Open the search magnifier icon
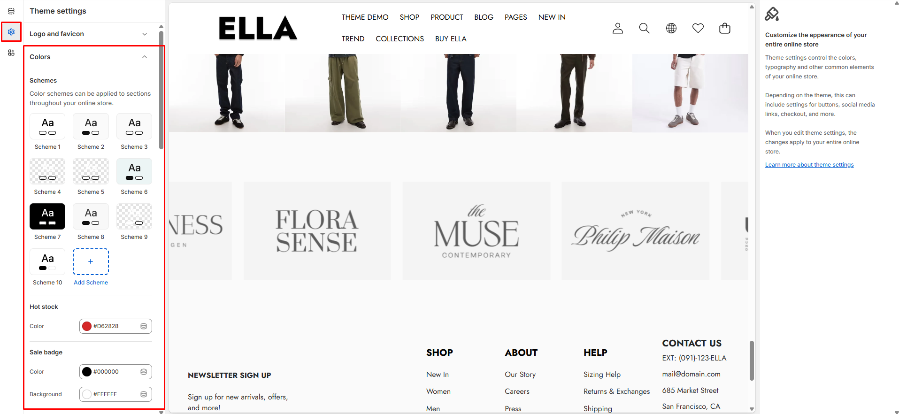The width and height of the screenshot is (899, 414). point(645,28)
